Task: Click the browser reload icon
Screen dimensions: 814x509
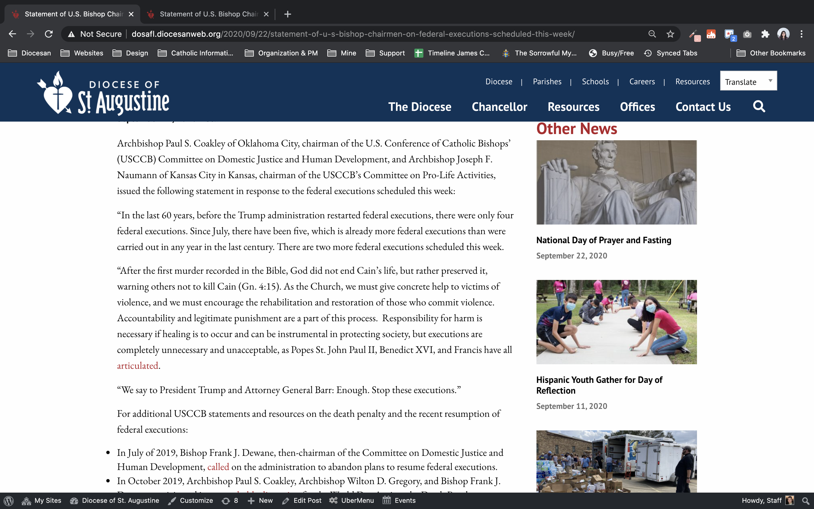Action: coord(49,34)
